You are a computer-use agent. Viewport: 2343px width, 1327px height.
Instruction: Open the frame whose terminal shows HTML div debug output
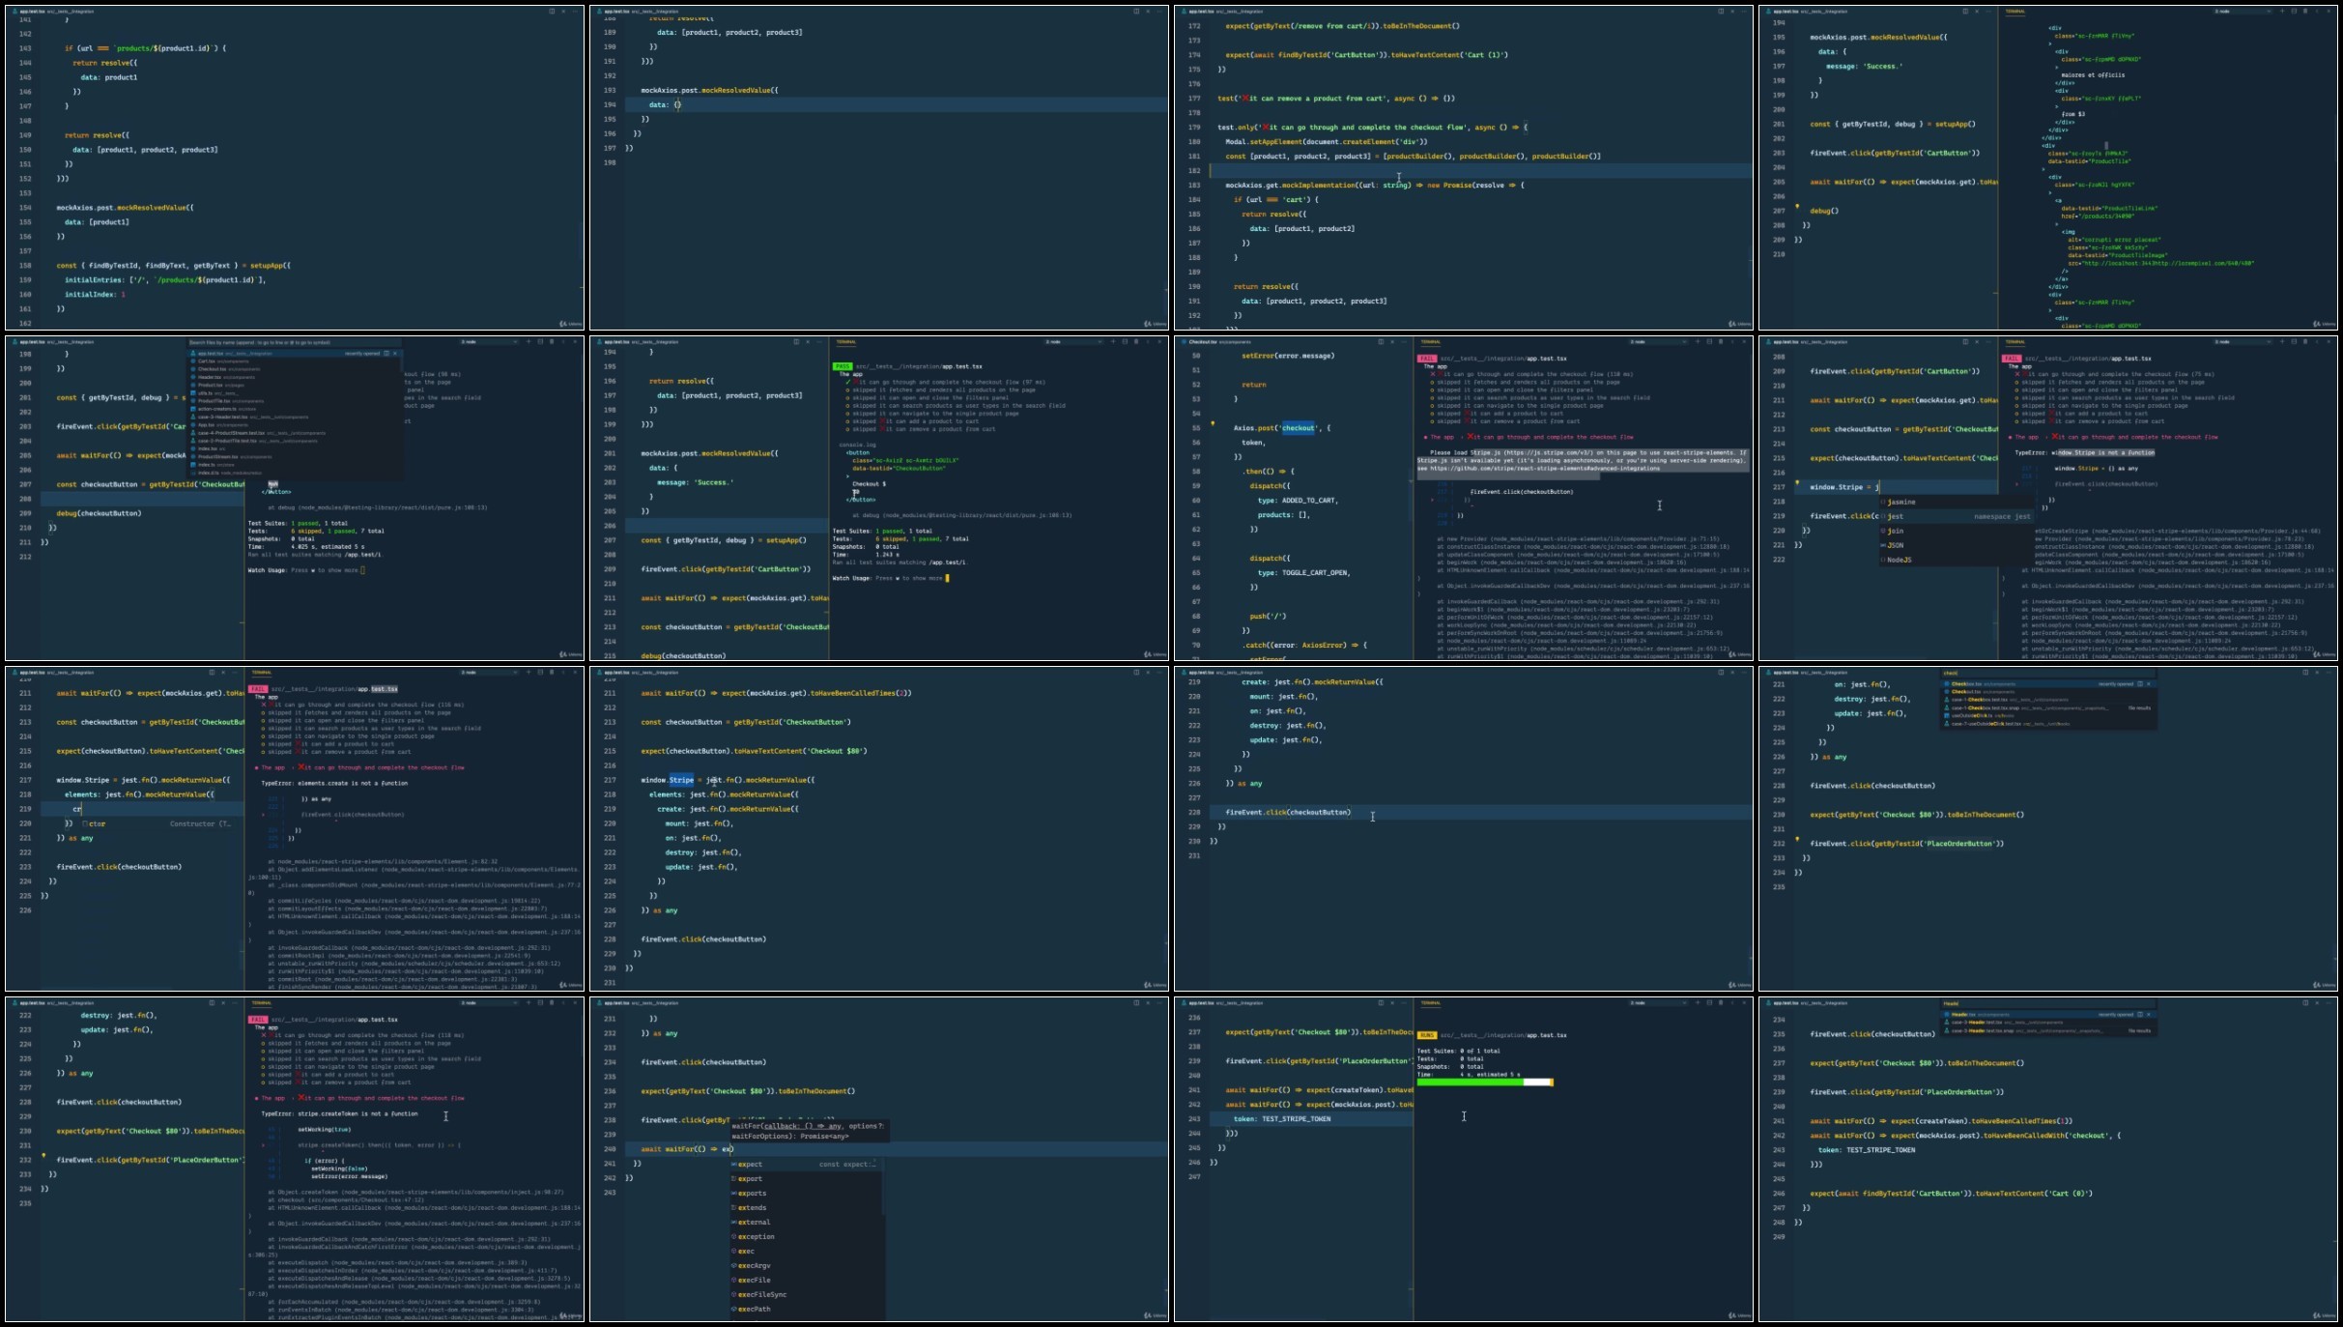[2048, 168]
